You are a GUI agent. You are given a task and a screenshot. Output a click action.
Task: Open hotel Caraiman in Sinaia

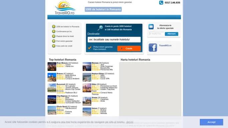[104, 99]
